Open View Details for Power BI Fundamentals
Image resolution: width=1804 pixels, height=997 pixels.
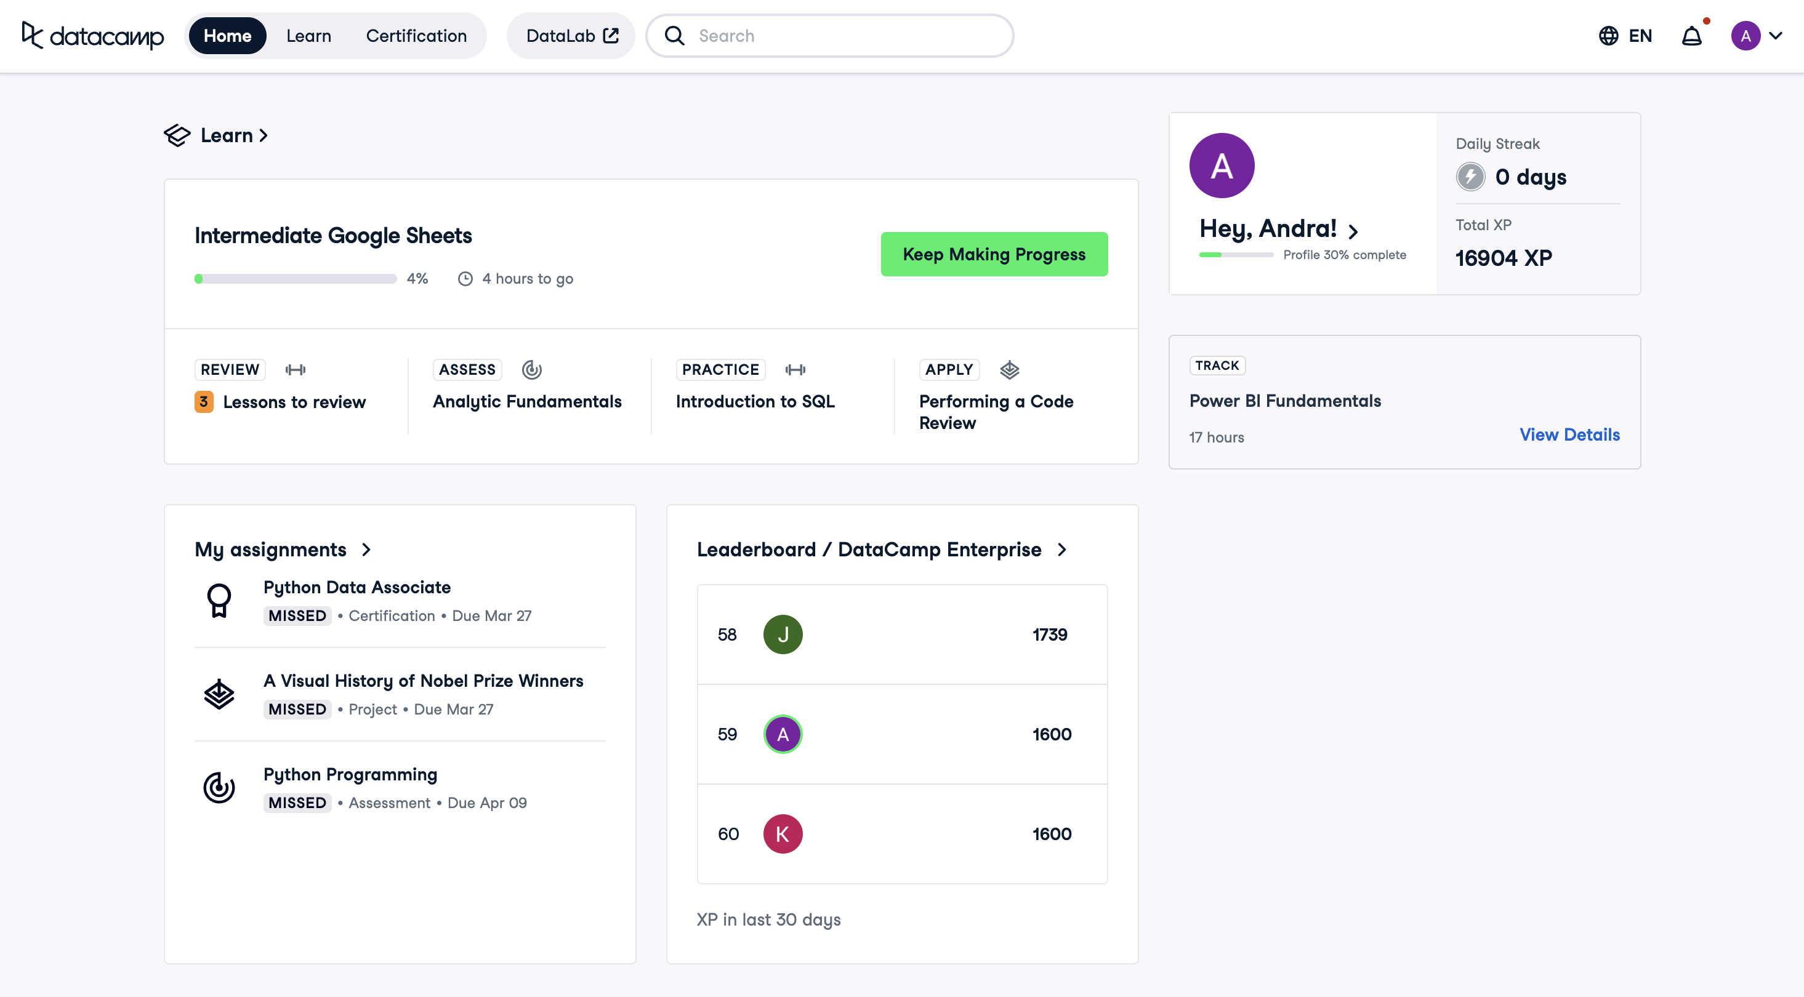1569,434
